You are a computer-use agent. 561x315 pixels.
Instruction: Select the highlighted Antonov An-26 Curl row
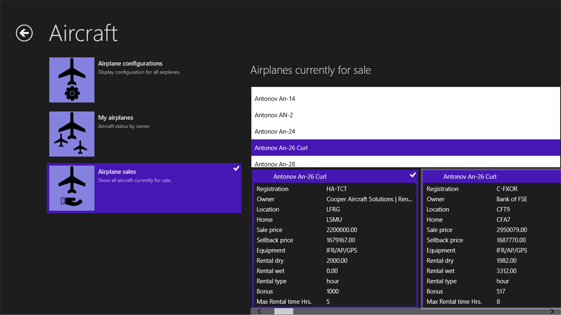click(x=281, y=148)
